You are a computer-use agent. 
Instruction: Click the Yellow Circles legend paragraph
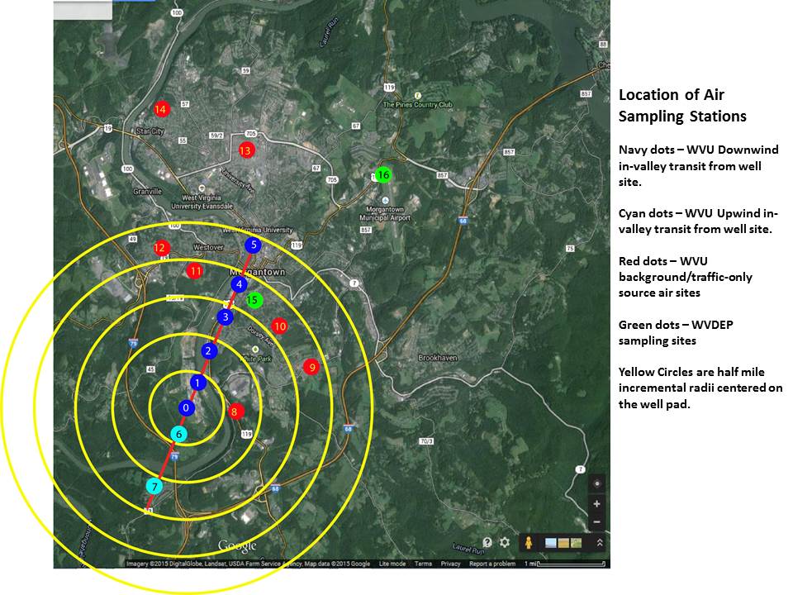700,388
